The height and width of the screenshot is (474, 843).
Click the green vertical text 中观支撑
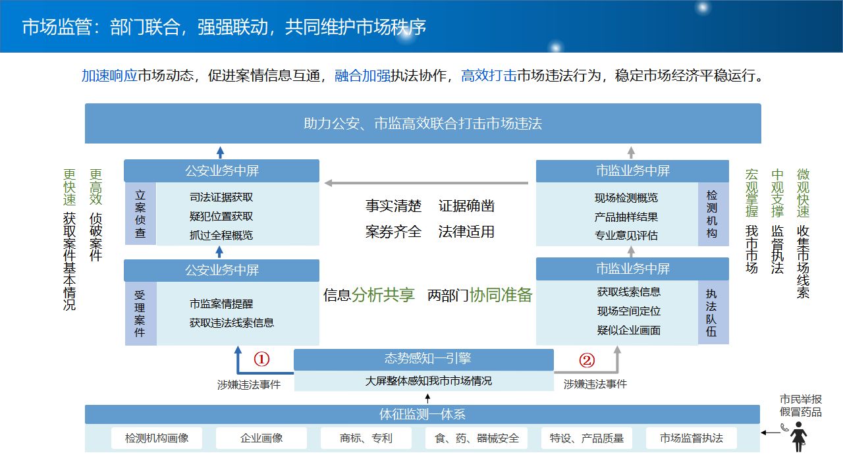(x=778, y=194)
